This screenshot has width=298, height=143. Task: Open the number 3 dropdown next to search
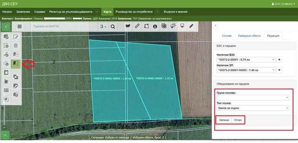click(103, 27)
